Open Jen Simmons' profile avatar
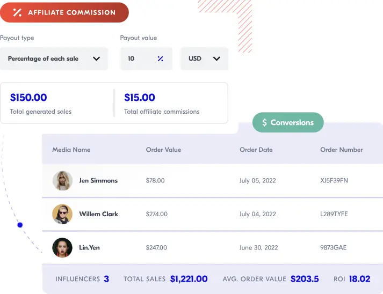 [62, 181]
